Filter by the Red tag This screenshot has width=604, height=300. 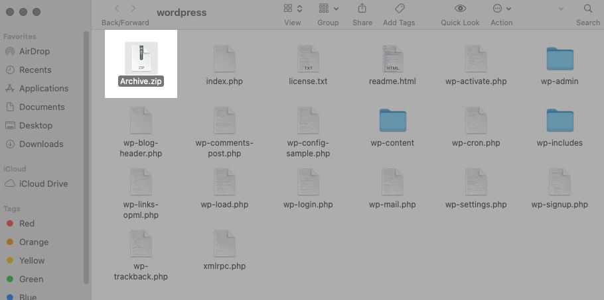(x=21, y=224)
